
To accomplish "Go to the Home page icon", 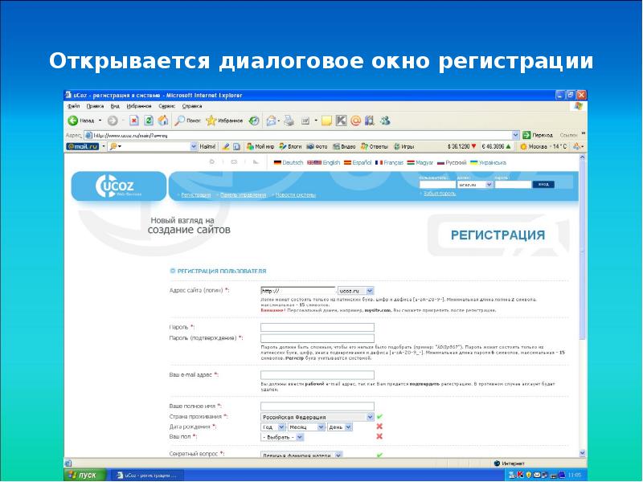I will pos(162,120).
